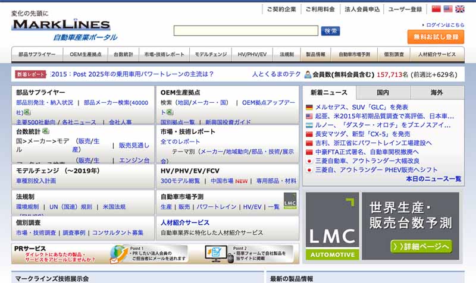Click the search input field

246,31
